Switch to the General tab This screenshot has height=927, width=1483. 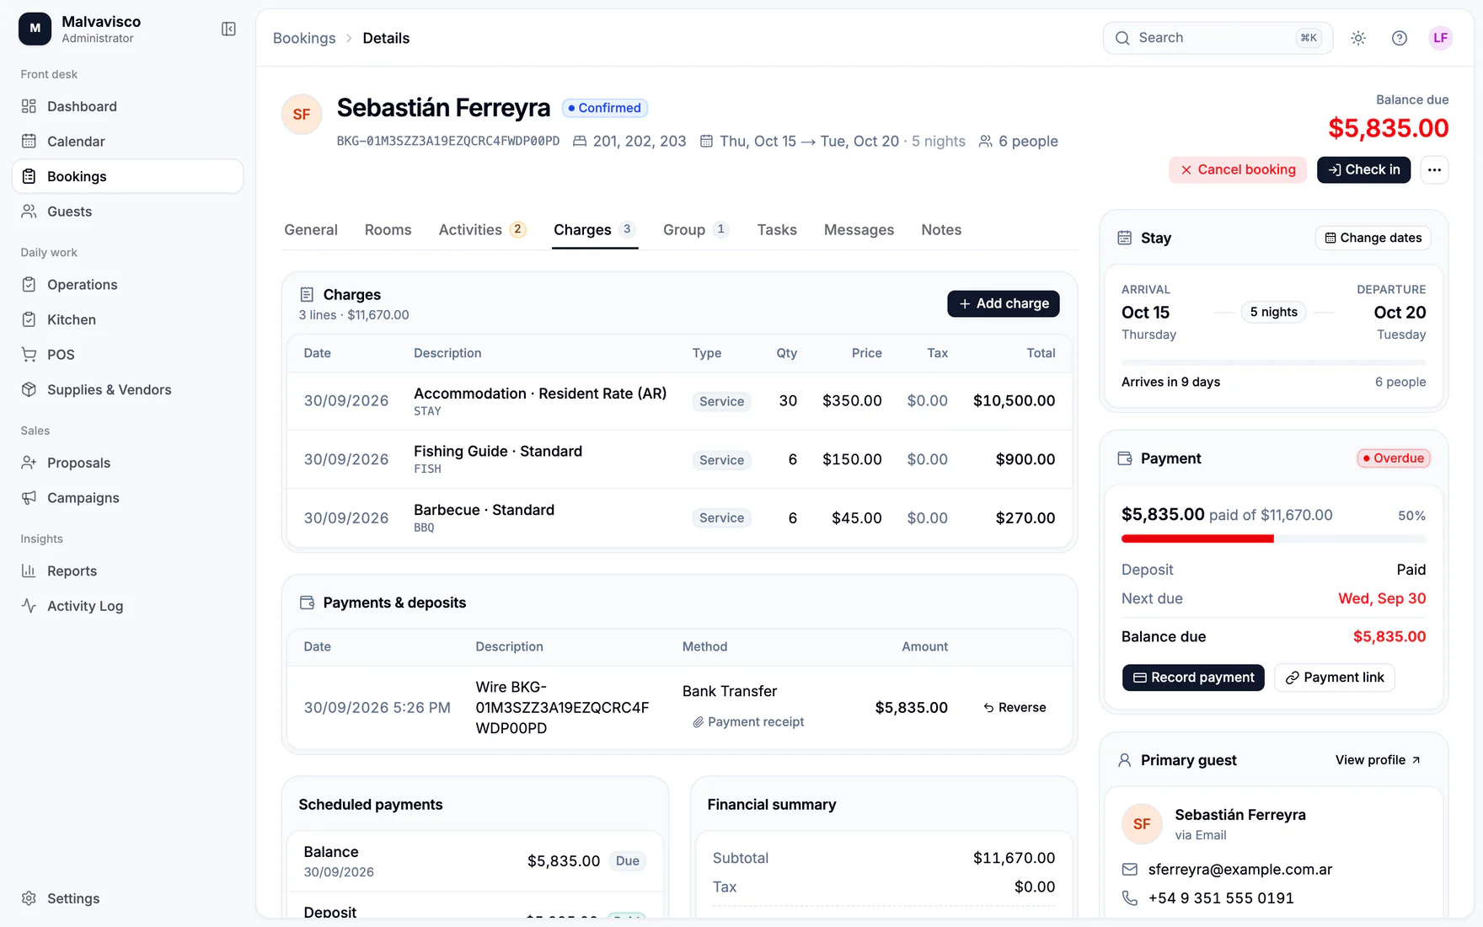click(311, 230)
